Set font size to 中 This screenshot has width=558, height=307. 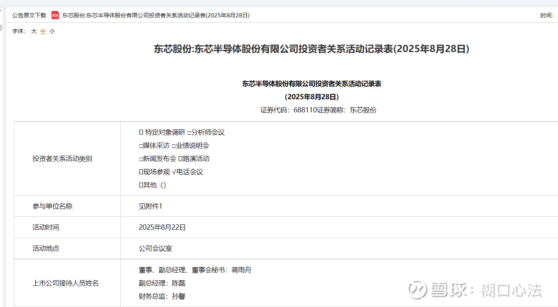point(43,31)
